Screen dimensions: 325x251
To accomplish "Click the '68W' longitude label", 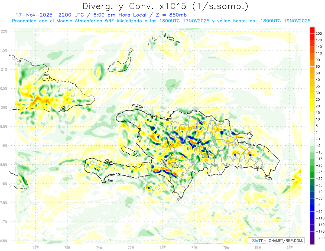I will [290, 247].
